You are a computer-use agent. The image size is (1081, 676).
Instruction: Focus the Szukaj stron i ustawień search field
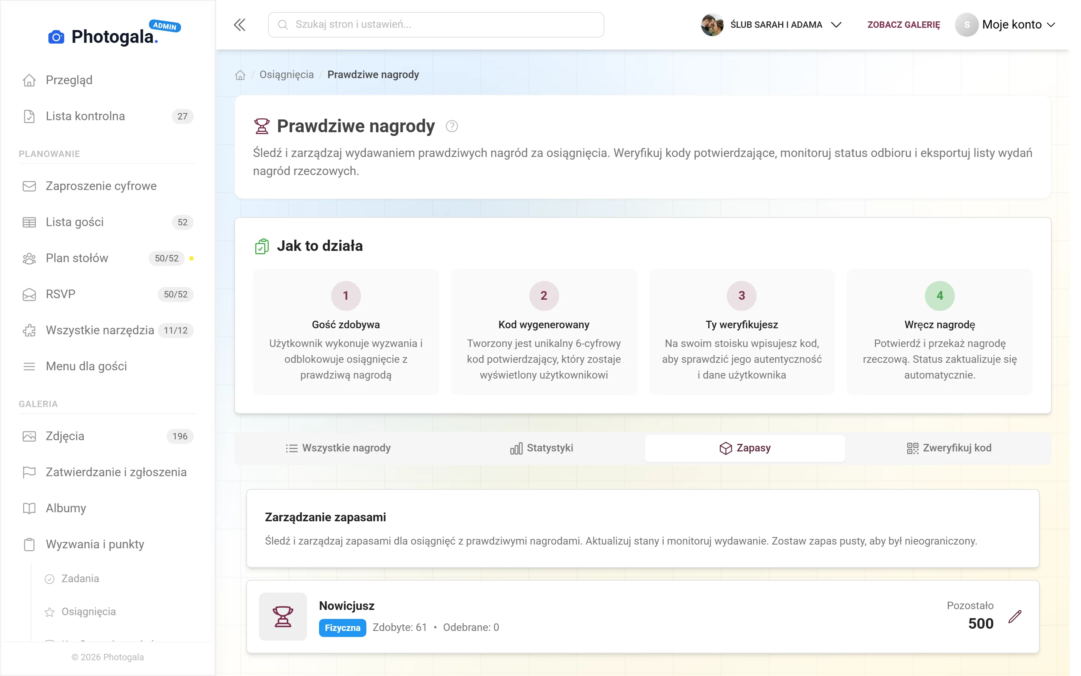pos(436,24)
